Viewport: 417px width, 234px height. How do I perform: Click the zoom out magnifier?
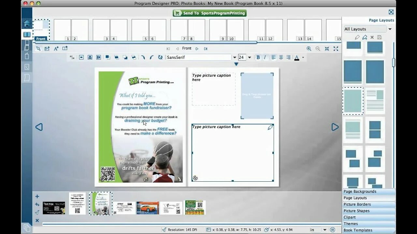click(318, 49)
